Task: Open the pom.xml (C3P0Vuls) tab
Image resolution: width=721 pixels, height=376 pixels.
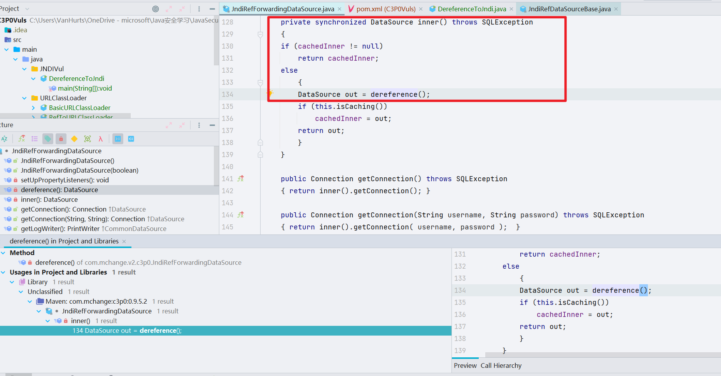Action: click(x=385, y=9)
